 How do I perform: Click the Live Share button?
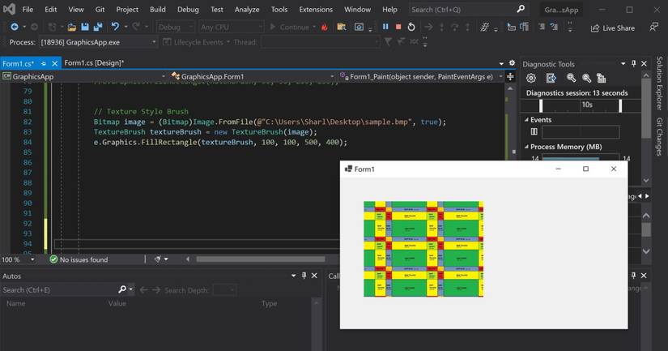coord(612,28)
